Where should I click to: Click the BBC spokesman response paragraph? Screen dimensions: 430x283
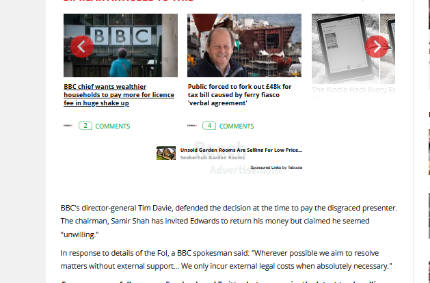pyautogui.click(x=226, y=260)
